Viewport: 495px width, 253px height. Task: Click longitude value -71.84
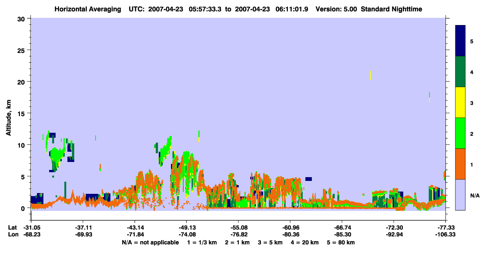[x=134, y=235]
